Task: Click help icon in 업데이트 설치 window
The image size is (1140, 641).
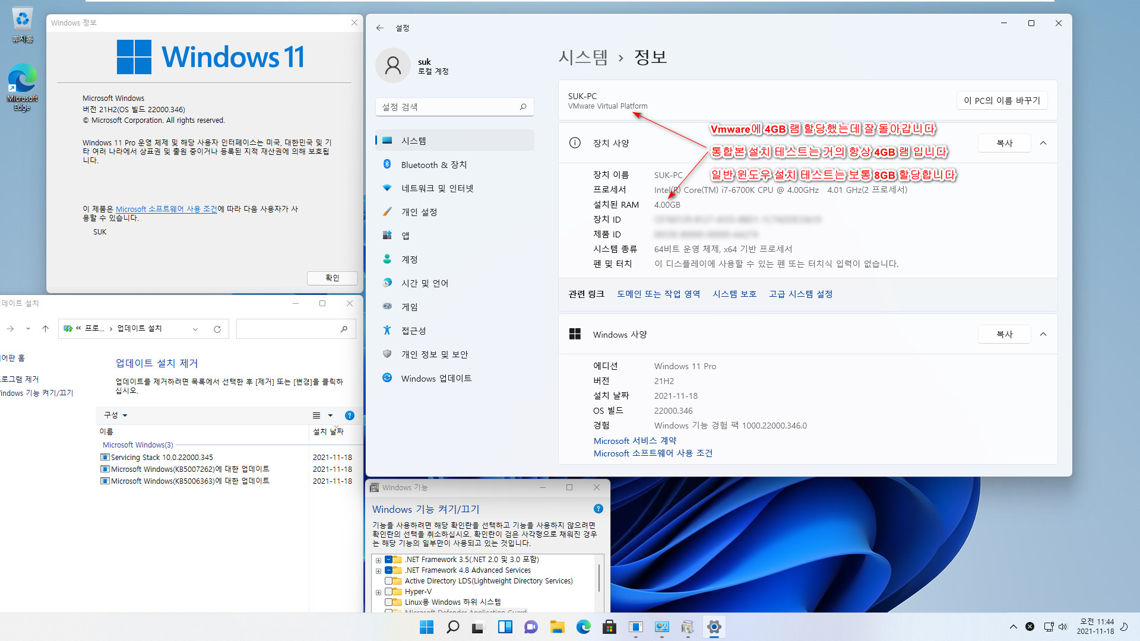Action: click(350, 415)
